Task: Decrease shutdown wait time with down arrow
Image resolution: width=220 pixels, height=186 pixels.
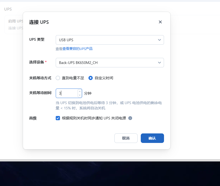Action: point(80,95)
